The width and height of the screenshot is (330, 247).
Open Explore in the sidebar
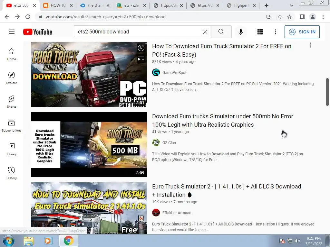[x=12, y=78]
